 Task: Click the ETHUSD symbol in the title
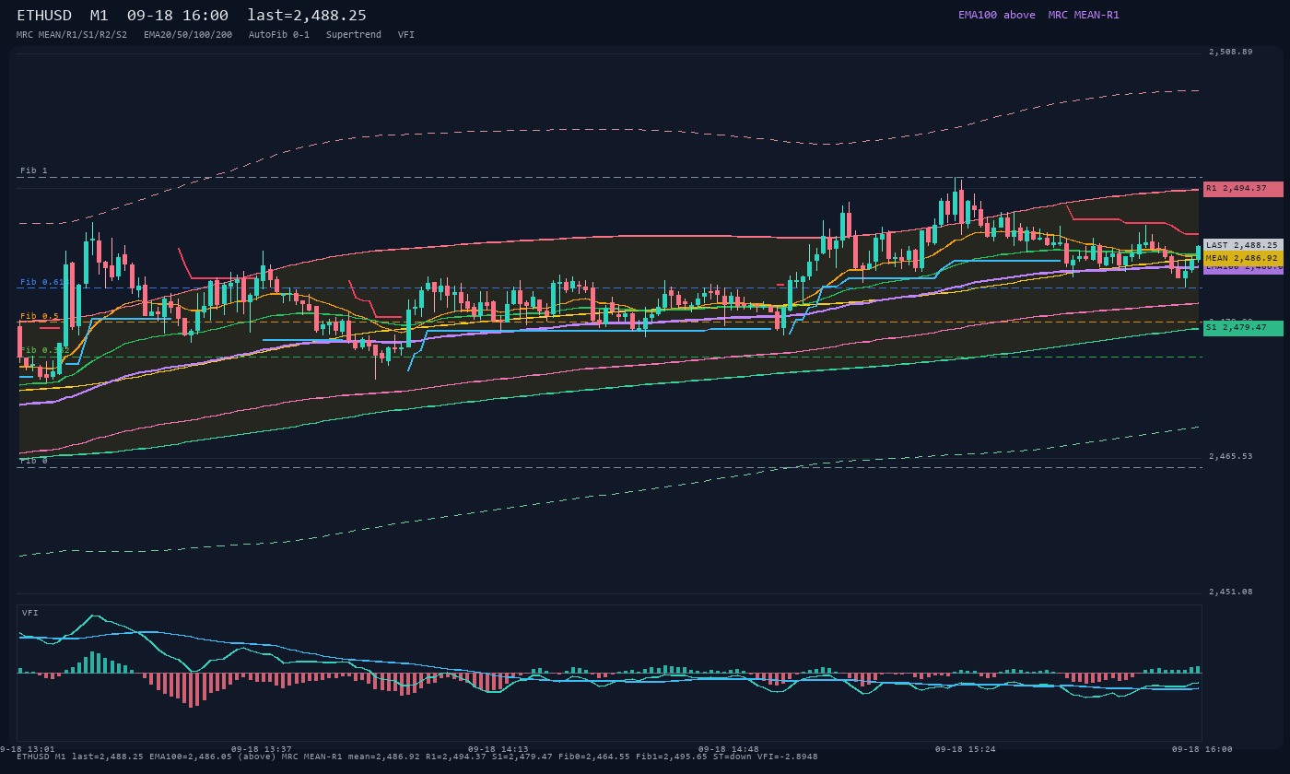point(44,16)
